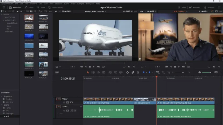This screenshot has height=125, width=223.
Task: Open the Fusion menu
Action: click(x=66, y=4)
